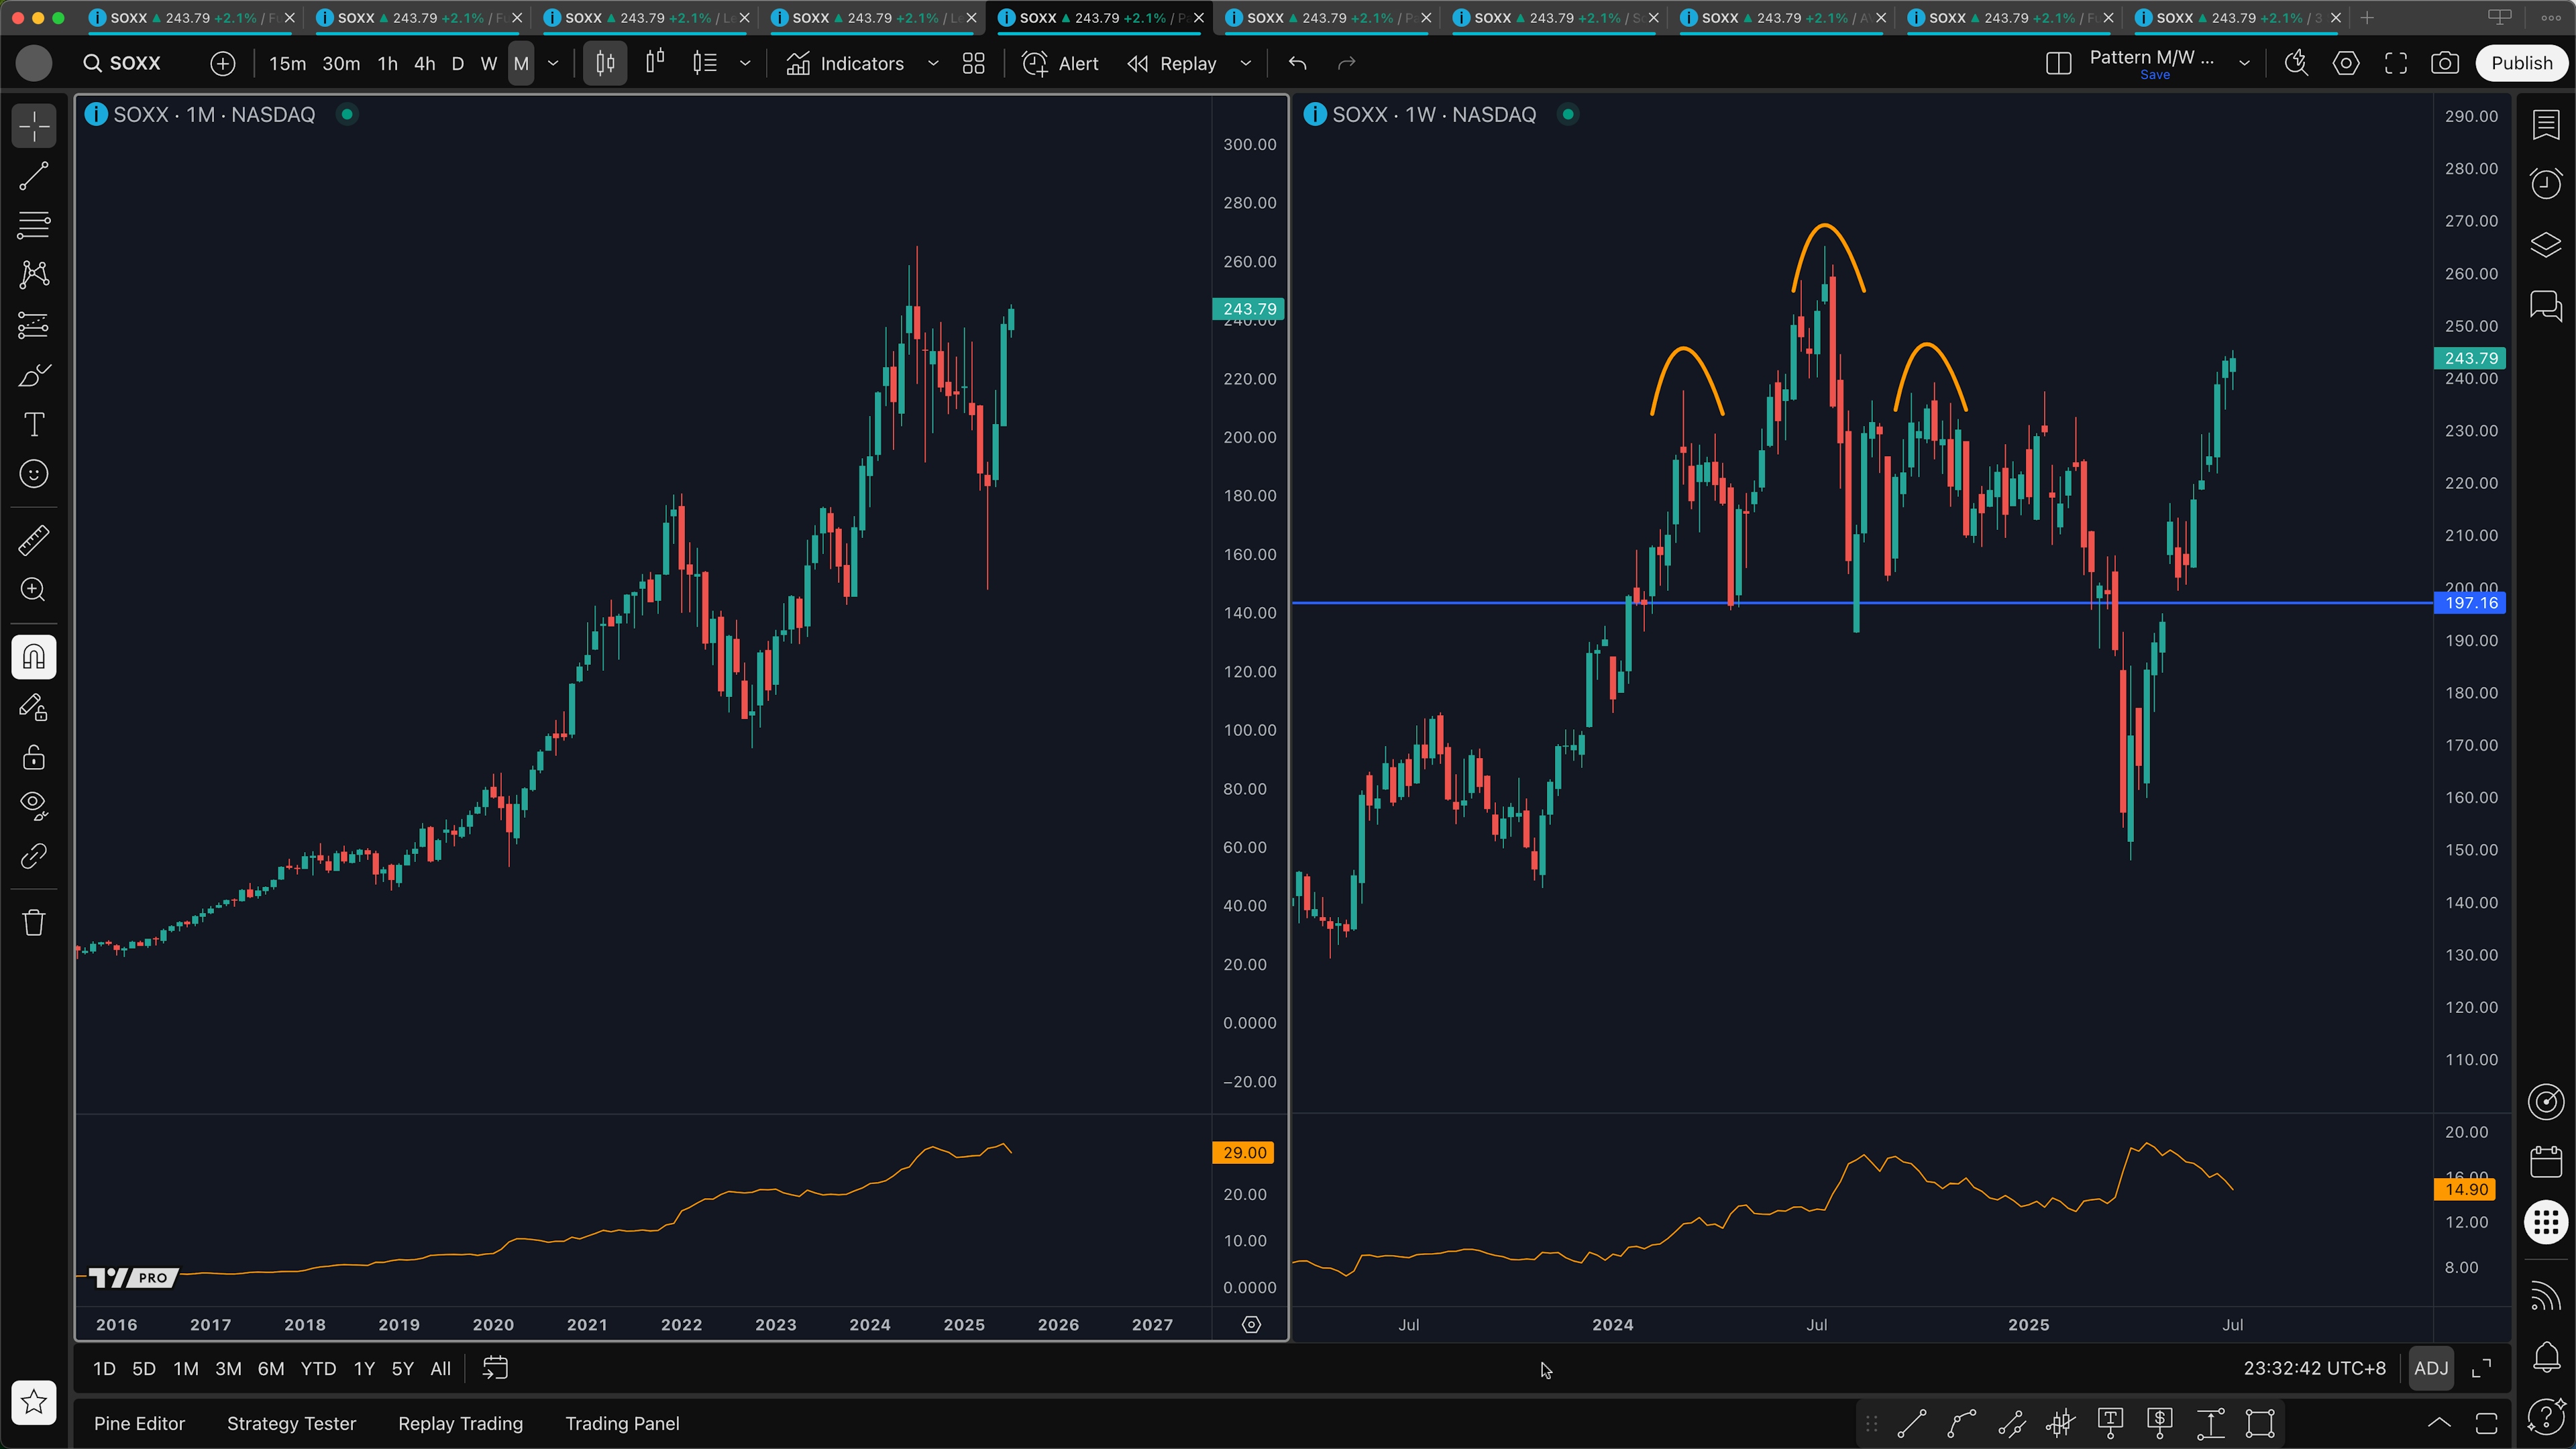Open the Trading Panel tab

pyautogui.click(x=622, y=1423)
